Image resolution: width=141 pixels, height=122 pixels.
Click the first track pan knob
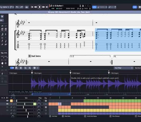click(x=39, y=101)
